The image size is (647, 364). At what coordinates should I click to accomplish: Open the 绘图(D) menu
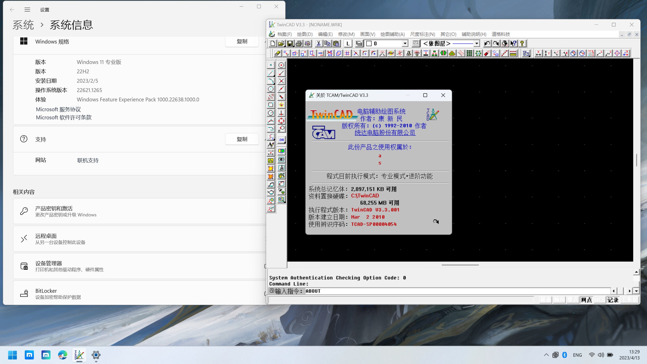pyautogui.click(x=305, y=34)
